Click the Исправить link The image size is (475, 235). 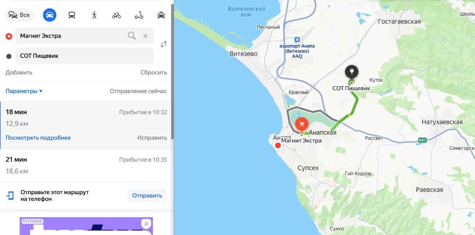[x=152, y=138]
